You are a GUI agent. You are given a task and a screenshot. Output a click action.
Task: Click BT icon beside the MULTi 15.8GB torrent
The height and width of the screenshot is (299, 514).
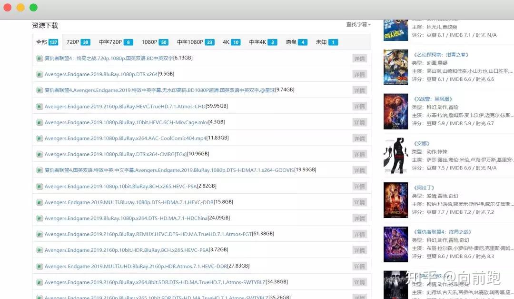tap(40, 202)
